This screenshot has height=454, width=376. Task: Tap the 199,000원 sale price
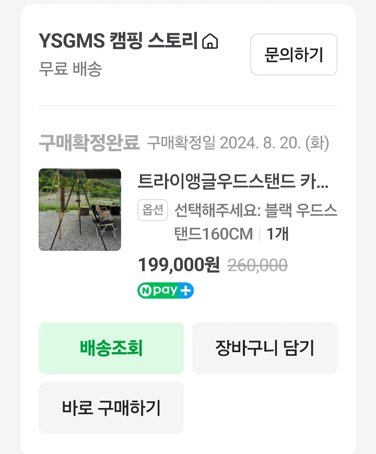[179, 265]
